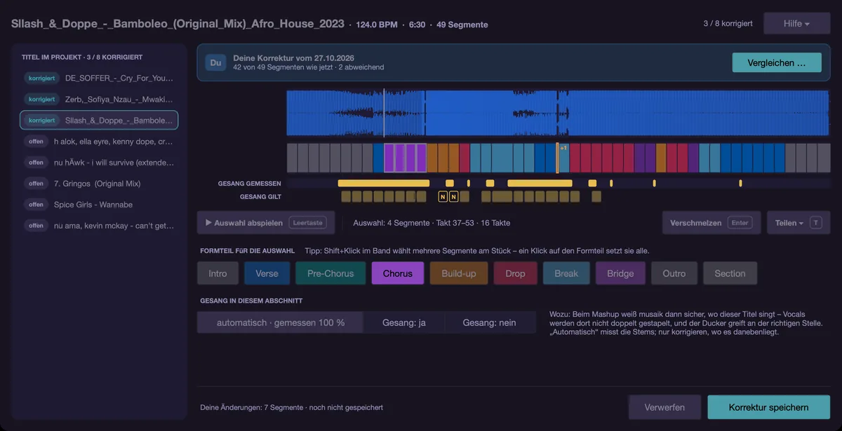Open "nu ama, kevin mckay - can't get…" track
842x431 pixels.
[x=99, y=226]
